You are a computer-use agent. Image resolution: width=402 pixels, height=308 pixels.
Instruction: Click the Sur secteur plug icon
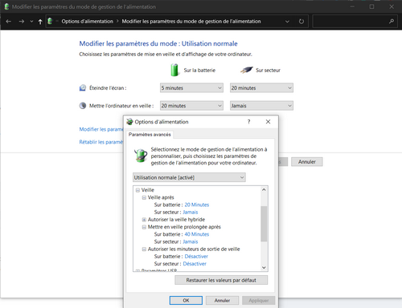click(247, 70)
